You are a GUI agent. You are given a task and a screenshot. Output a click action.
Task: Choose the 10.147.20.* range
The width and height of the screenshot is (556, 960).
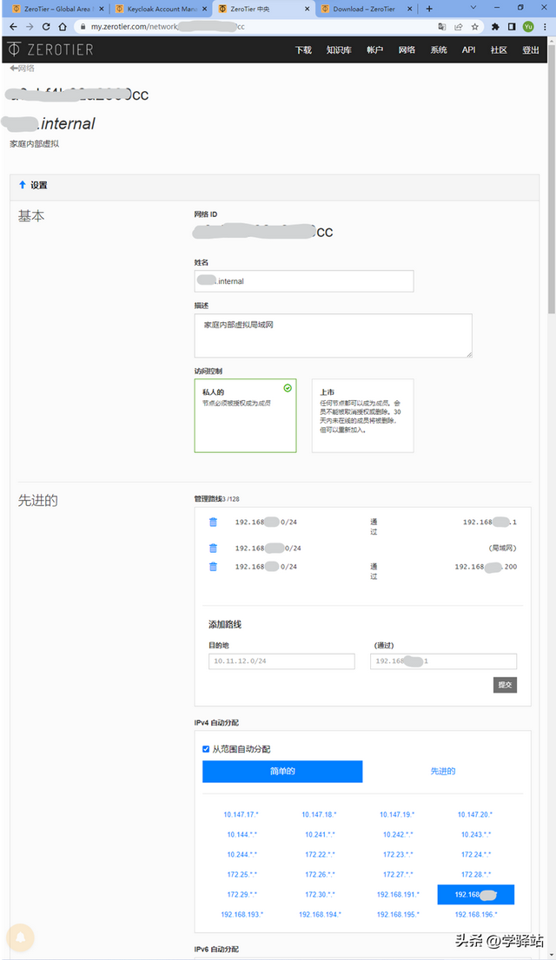pos(475,815)
